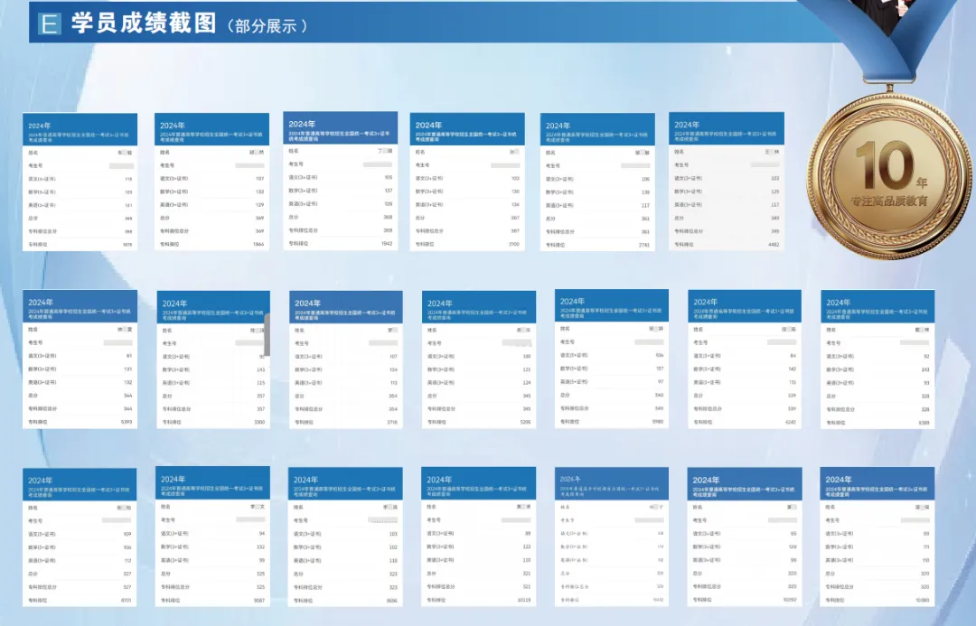This screenshot has width=976, height=626.
Task: Open score card with rank 1864
Action: click(x=211, y=182)
